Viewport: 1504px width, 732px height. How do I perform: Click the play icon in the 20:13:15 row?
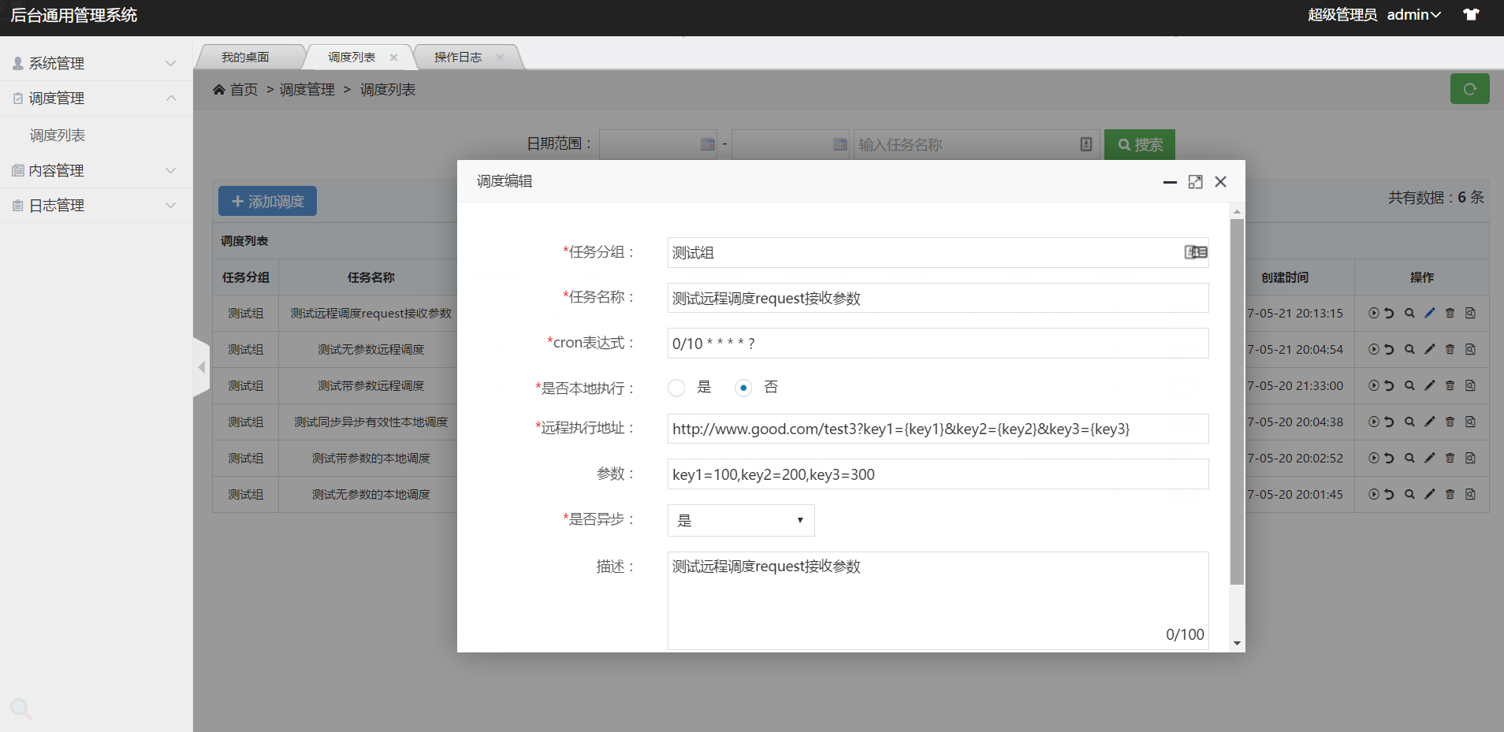(1374, 313)
